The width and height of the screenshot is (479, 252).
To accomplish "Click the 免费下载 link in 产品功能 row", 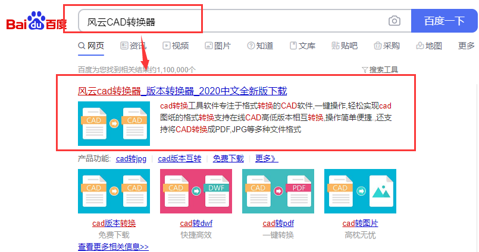I will point(228,158).
